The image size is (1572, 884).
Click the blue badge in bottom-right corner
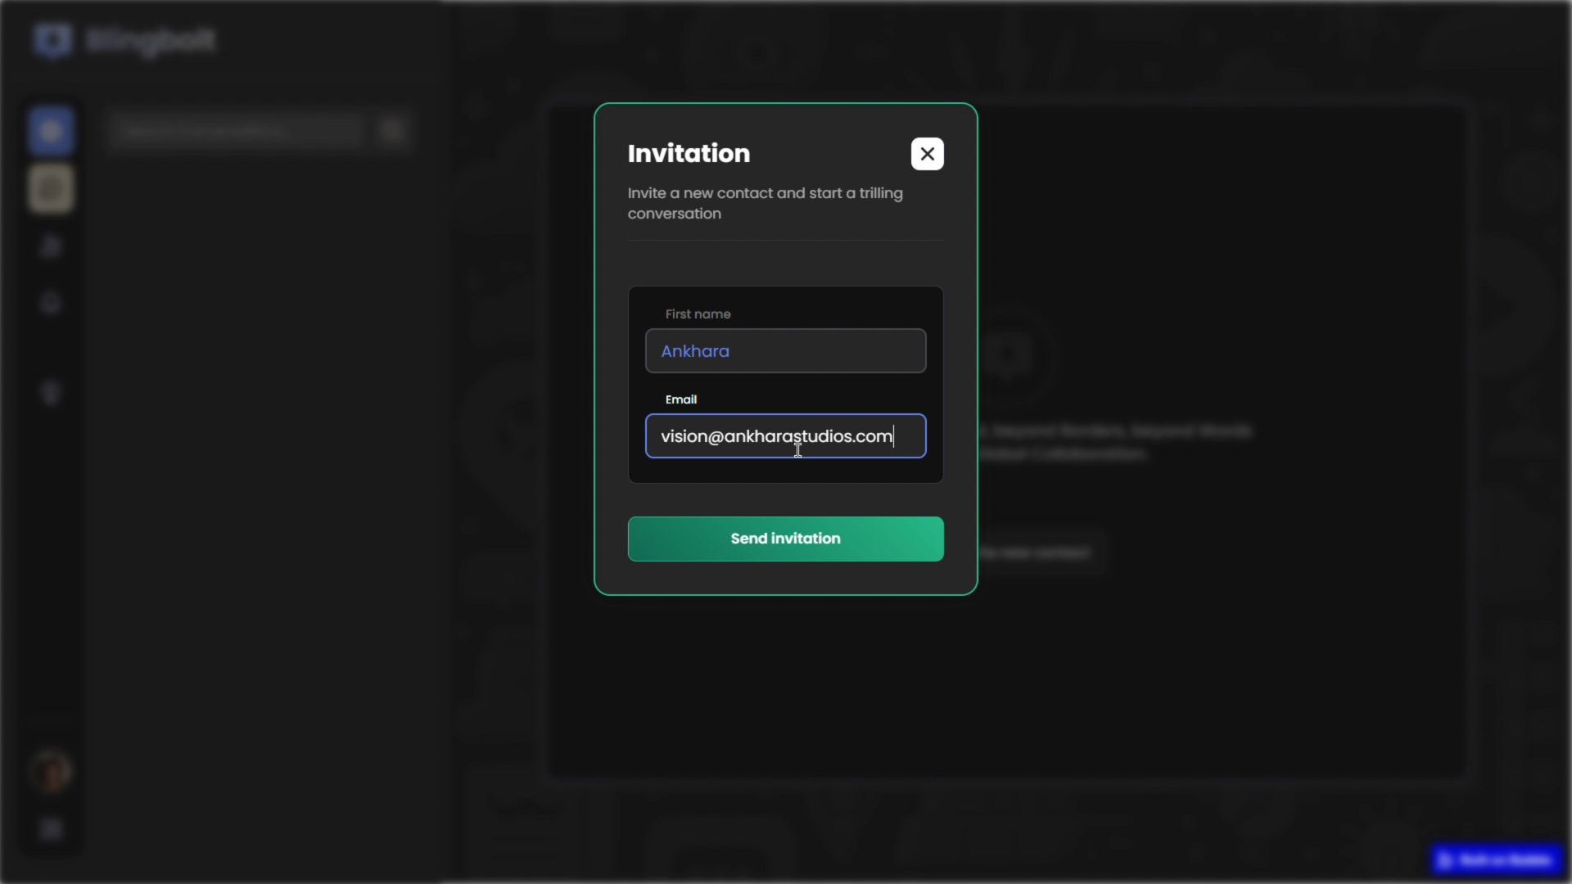click(x=1497, y=859)
